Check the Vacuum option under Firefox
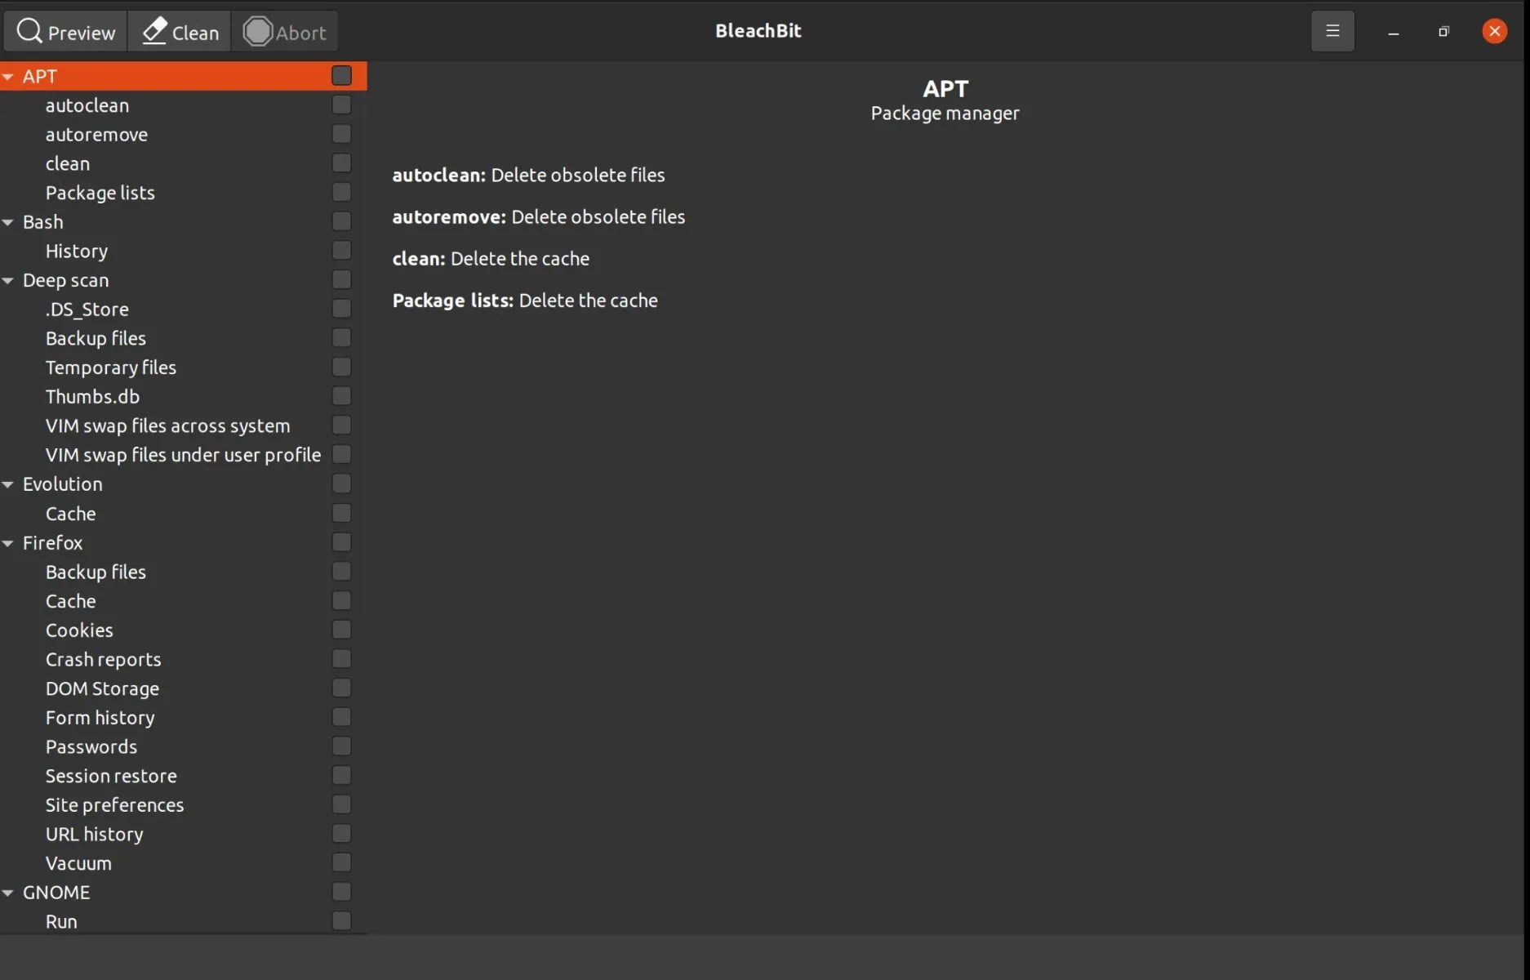This screenshot has height=980, width=1530. (340, 862)
